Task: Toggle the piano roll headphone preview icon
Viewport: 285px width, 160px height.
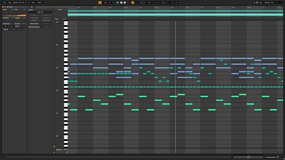Action: (x=54, y=22)
